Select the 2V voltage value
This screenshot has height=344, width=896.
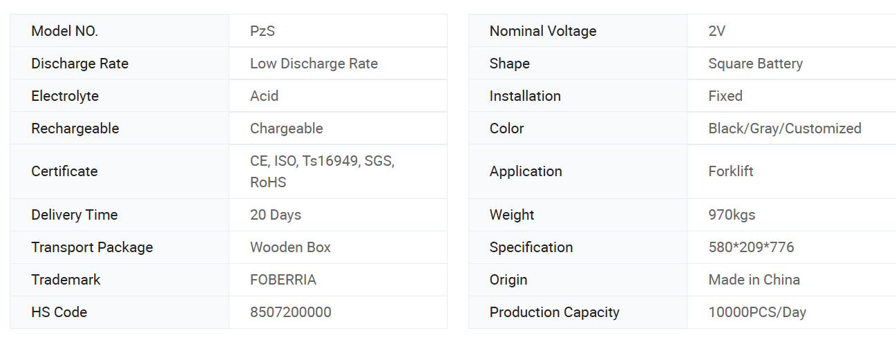pos(716,31)
